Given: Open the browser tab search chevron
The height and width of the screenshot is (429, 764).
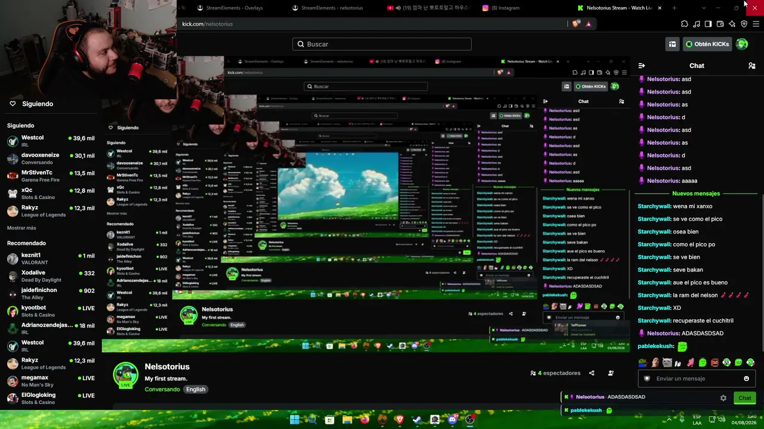Looking at the screenshot, I should coord(704,8).
